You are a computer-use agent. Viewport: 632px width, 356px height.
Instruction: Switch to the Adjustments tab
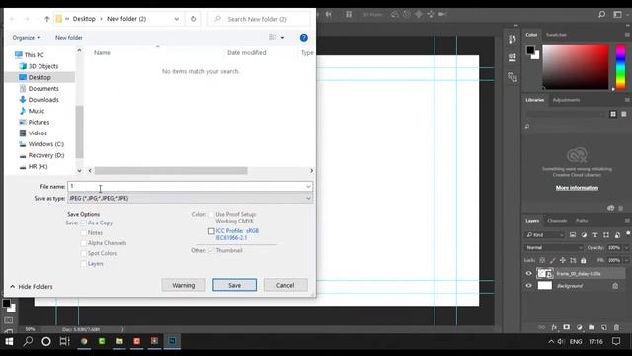pyautogui.click(x=566, y=100)
